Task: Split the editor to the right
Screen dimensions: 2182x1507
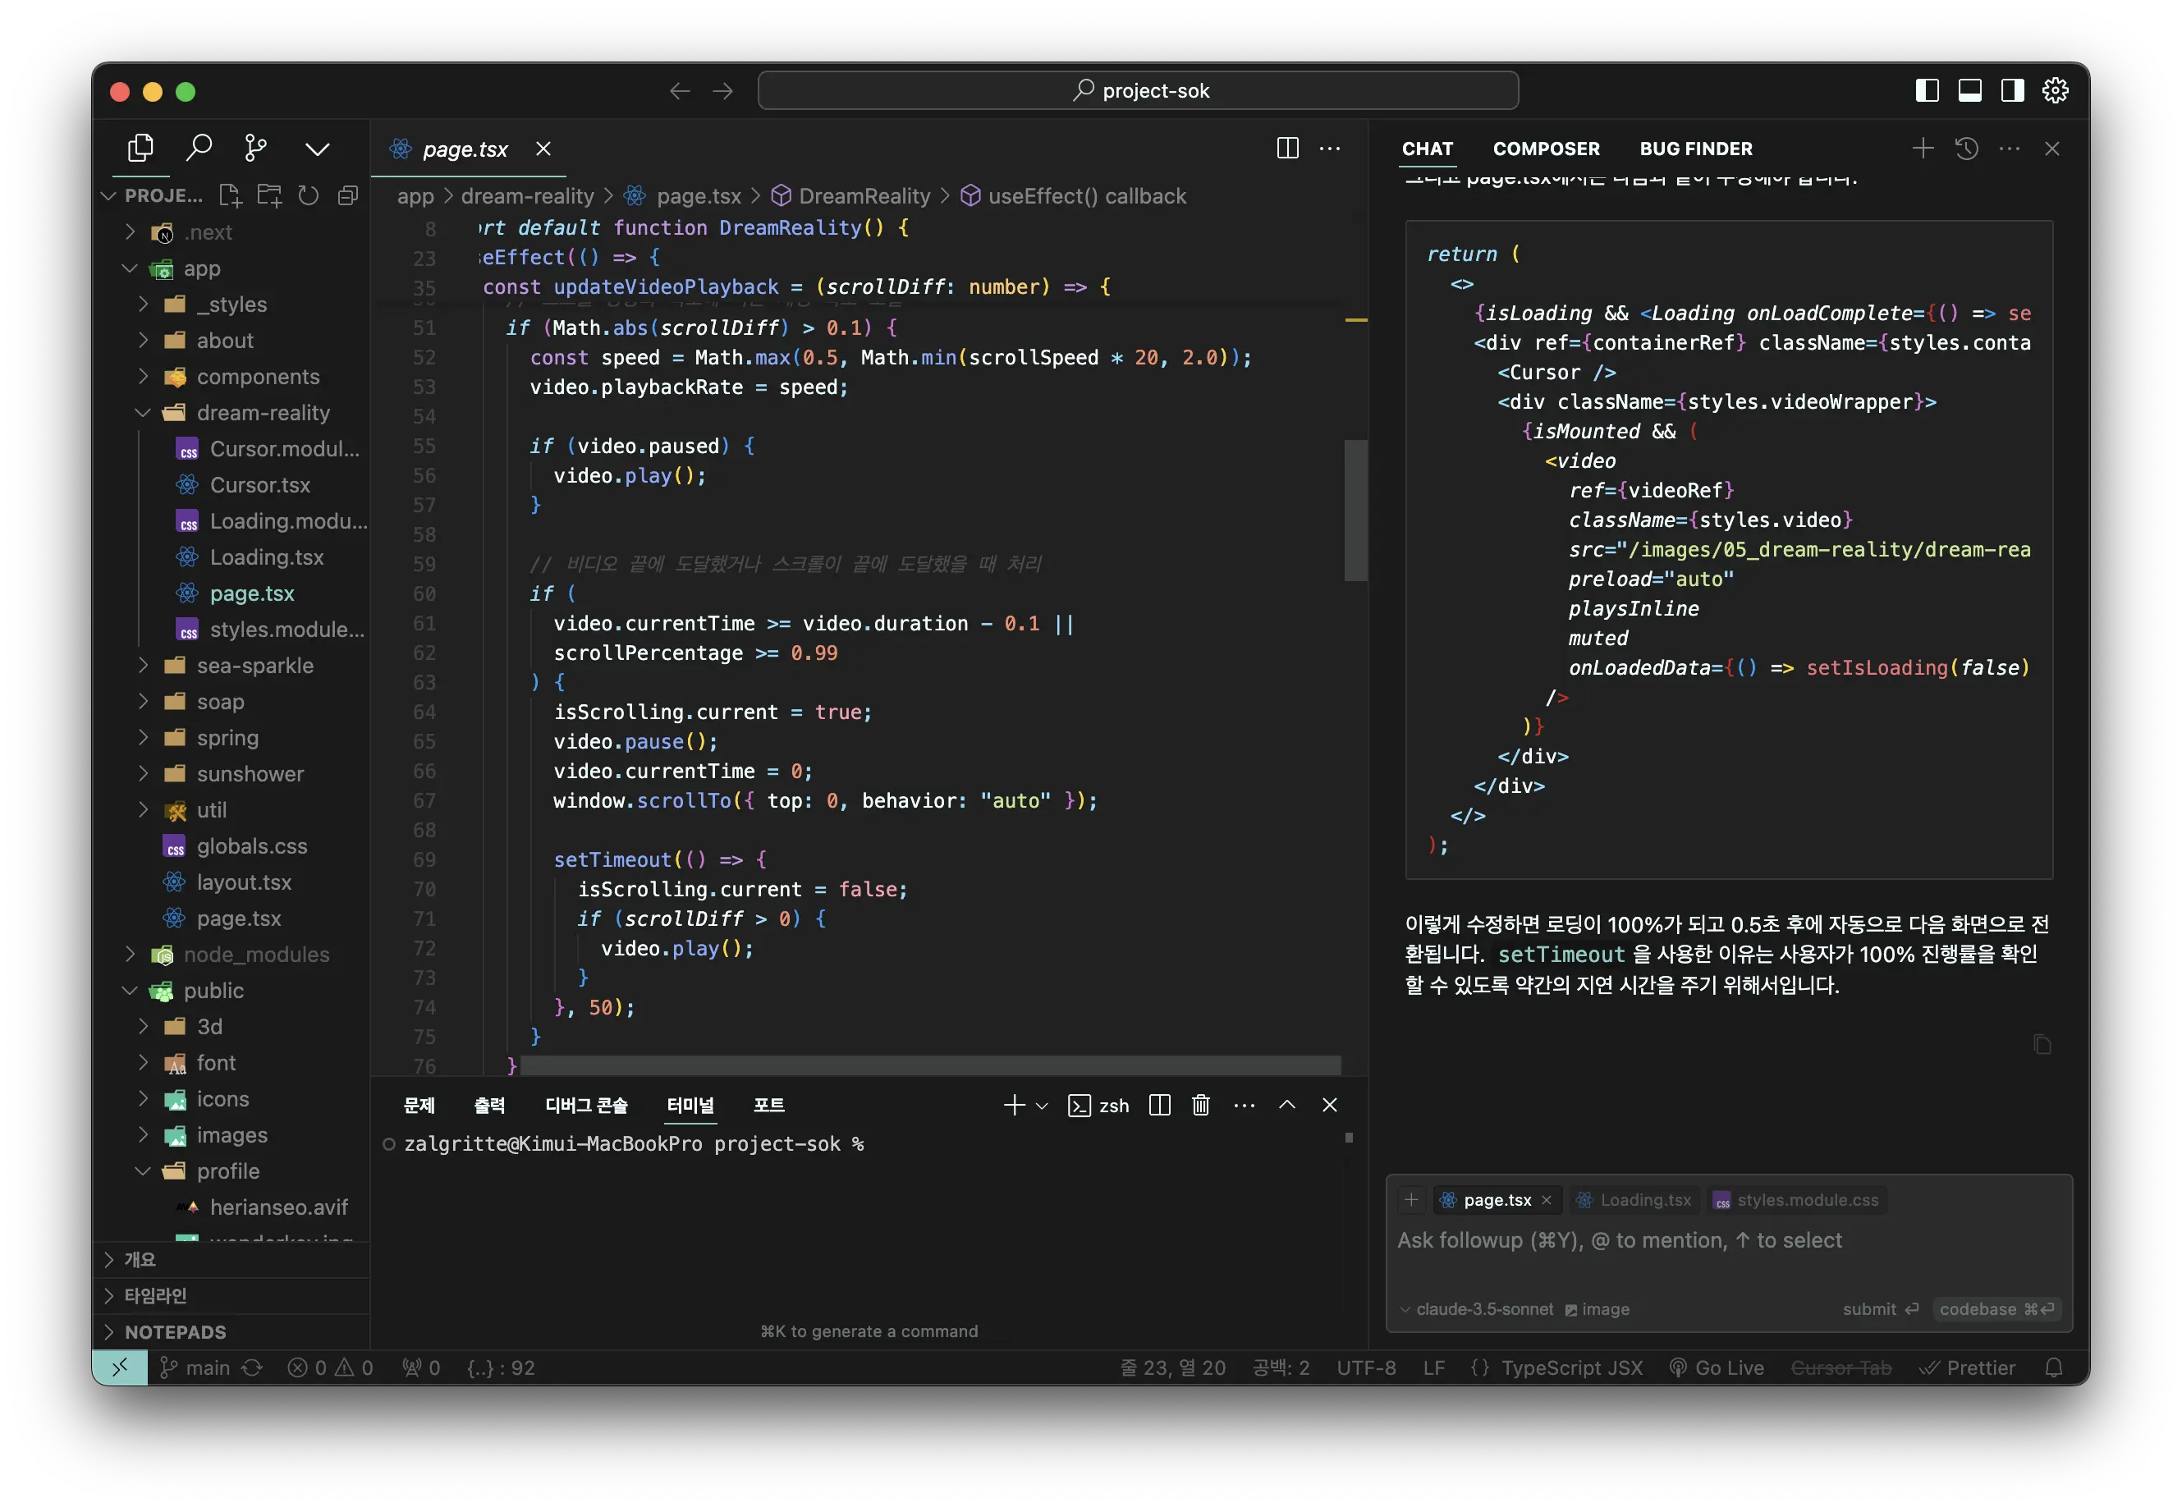Action: pos(1287,149)
